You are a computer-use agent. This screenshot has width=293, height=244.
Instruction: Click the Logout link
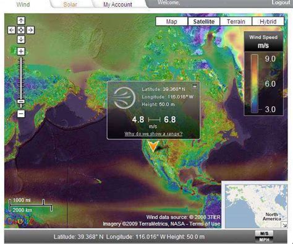pyautogui.click(x=281, y=2)
